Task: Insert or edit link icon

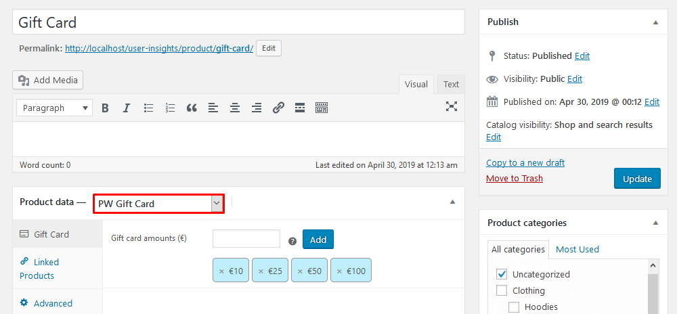Action: pyautogui.click(x=278, y=108)
